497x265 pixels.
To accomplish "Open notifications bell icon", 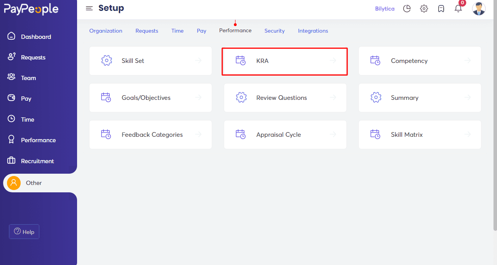I will 458,9.
